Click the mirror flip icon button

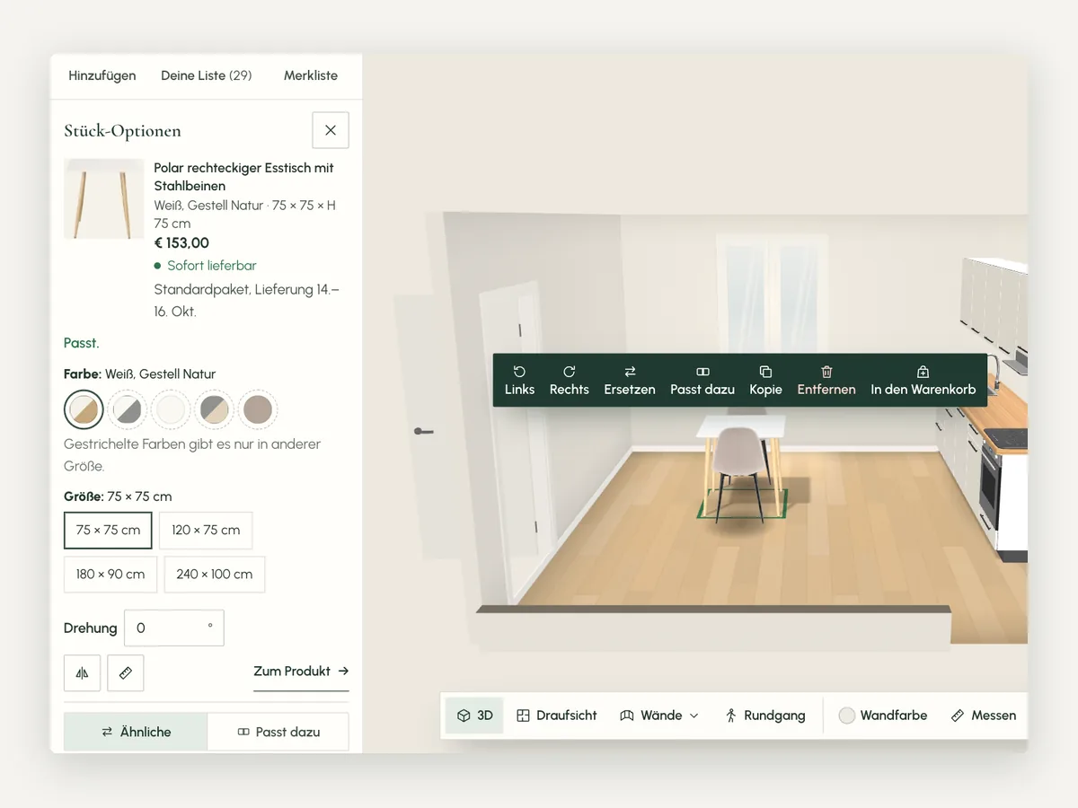(x=82, y=672)
